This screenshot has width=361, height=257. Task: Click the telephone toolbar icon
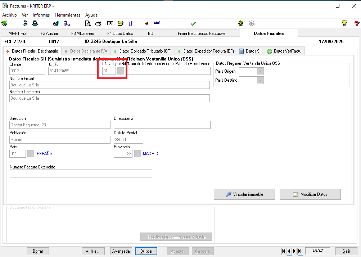(121, 23)
